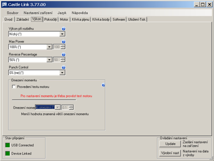This screenshot has height=161, width=214.
Task: Enable Provedení testu motoru checkbox
Action: pyautogui.click(x=14, y=87)
